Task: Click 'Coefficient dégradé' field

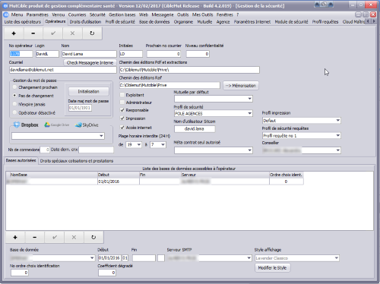Action: [x=107, y=273]
